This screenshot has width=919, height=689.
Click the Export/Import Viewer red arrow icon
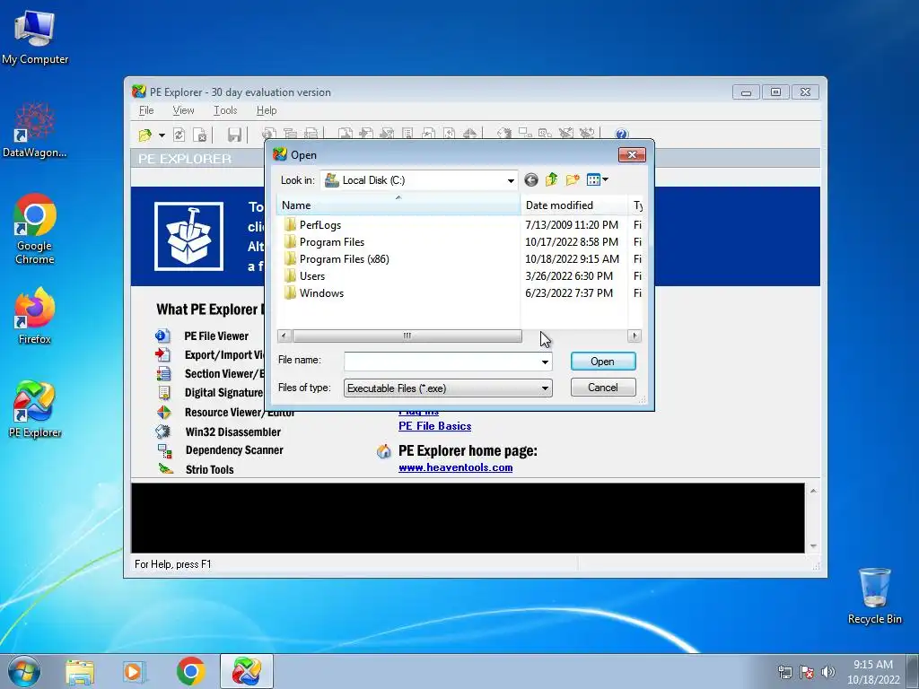[162, 354]
